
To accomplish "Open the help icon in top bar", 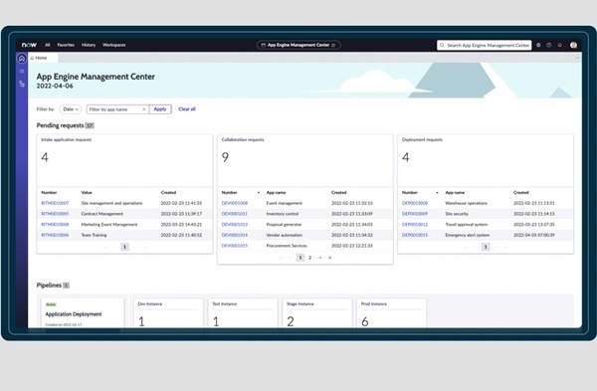I will (549, 45).
